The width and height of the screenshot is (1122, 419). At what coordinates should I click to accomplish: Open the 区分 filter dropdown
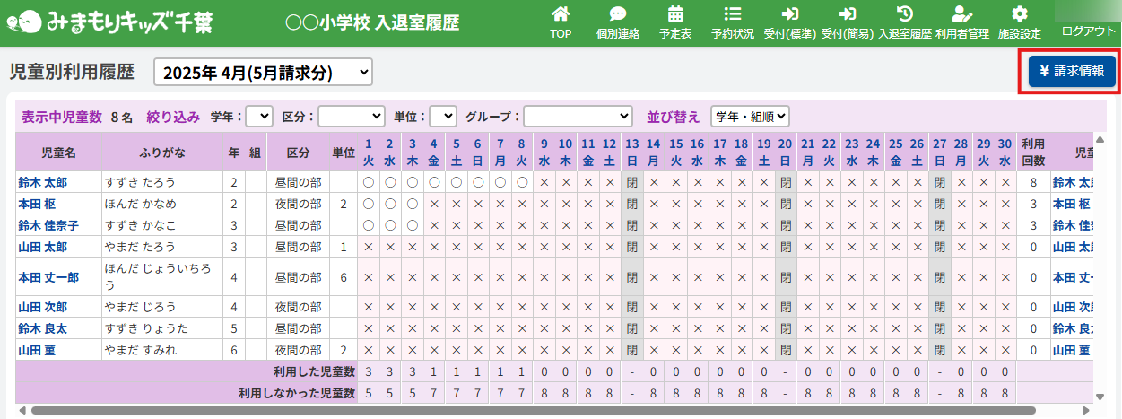[352, 116]
